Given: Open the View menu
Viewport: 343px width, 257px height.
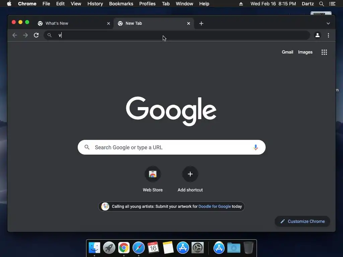Looking at the screenshot, I should tap(76, 4).
